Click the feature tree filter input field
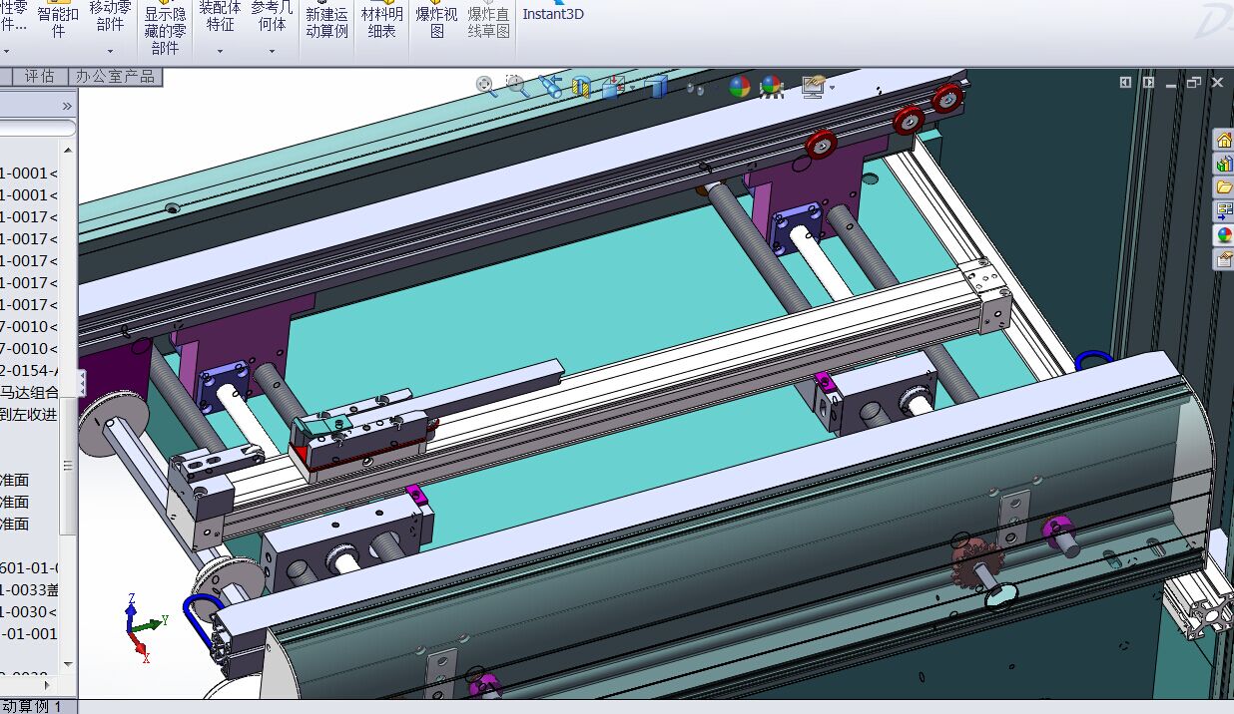 38,129
